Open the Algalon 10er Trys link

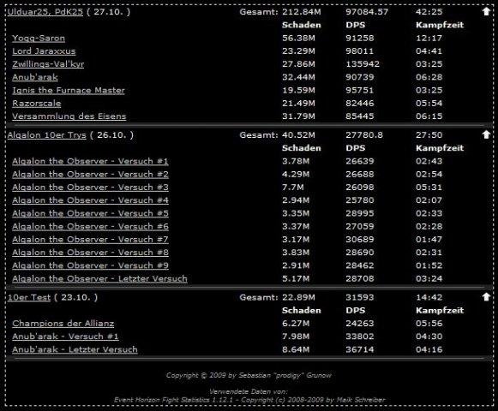tap(46, 135)
